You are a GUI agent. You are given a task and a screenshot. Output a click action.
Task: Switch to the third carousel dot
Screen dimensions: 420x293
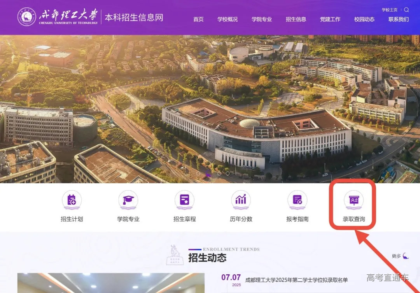(x=219, y=174)
